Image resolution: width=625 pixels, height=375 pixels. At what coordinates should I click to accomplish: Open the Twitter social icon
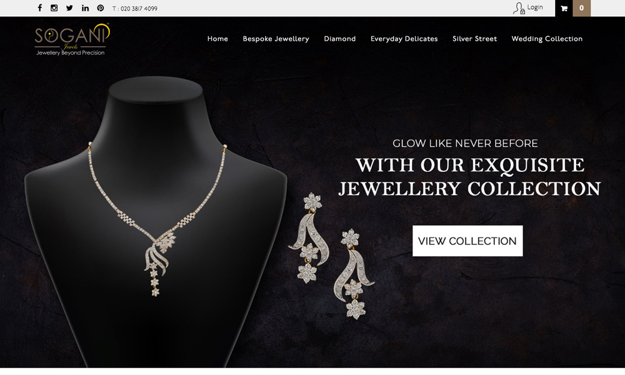click(x=69, y=8)
